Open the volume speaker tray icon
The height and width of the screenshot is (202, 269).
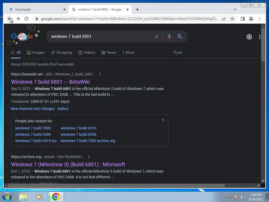242,197
